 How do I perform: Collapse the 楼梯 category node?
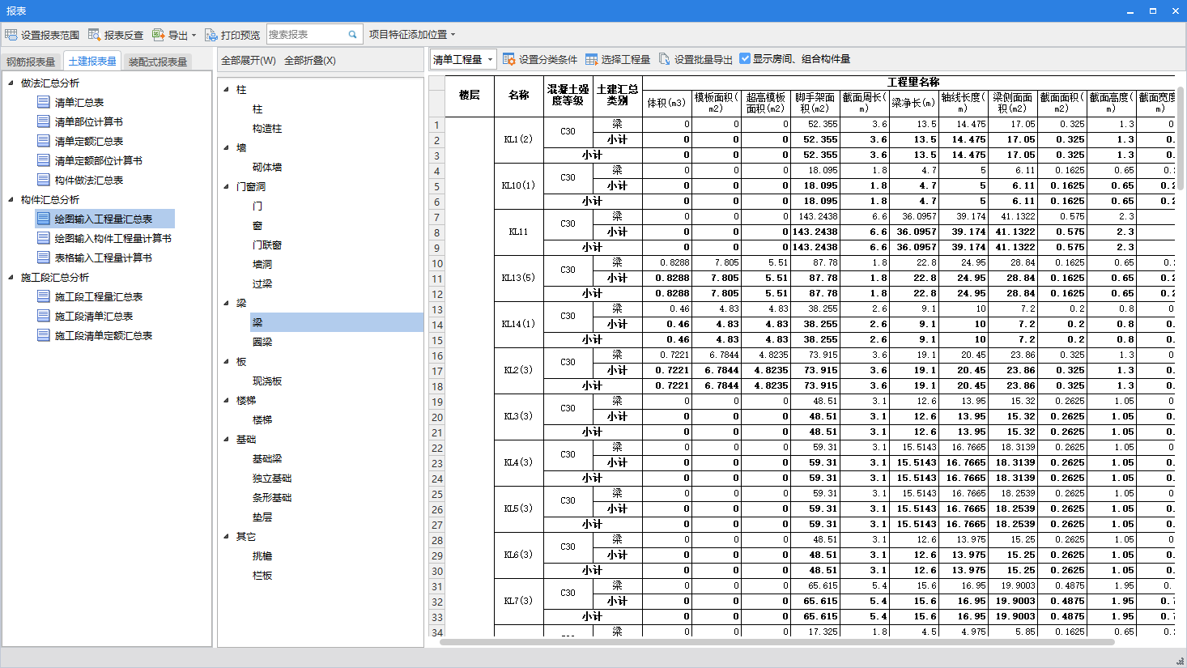227,400
